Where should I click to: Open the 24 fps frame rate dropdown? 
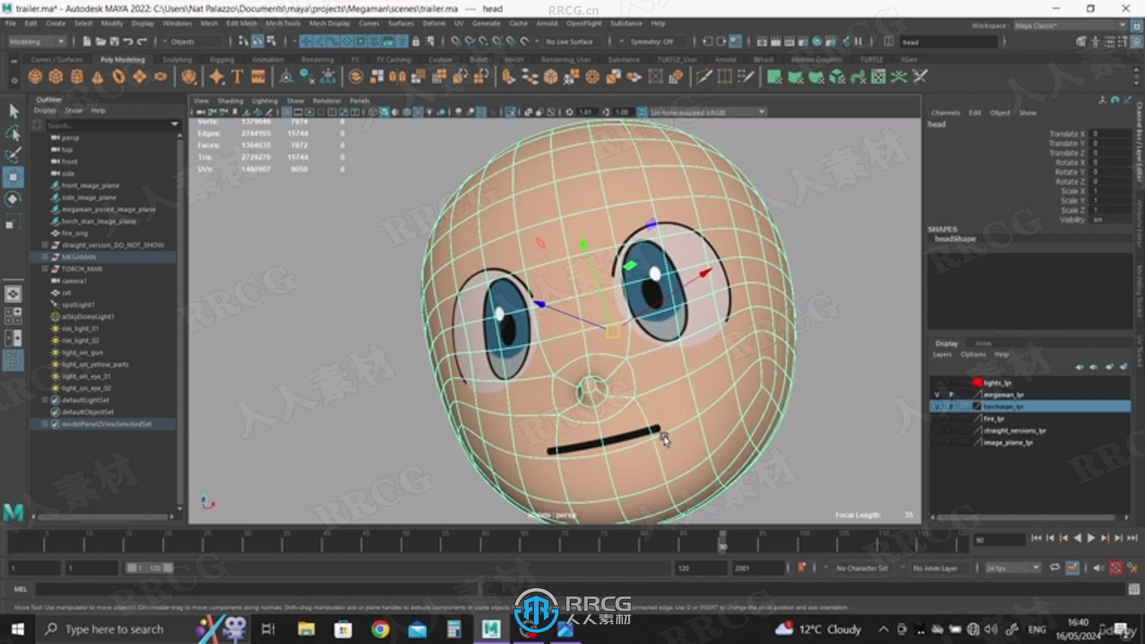tap(1013, 568)
